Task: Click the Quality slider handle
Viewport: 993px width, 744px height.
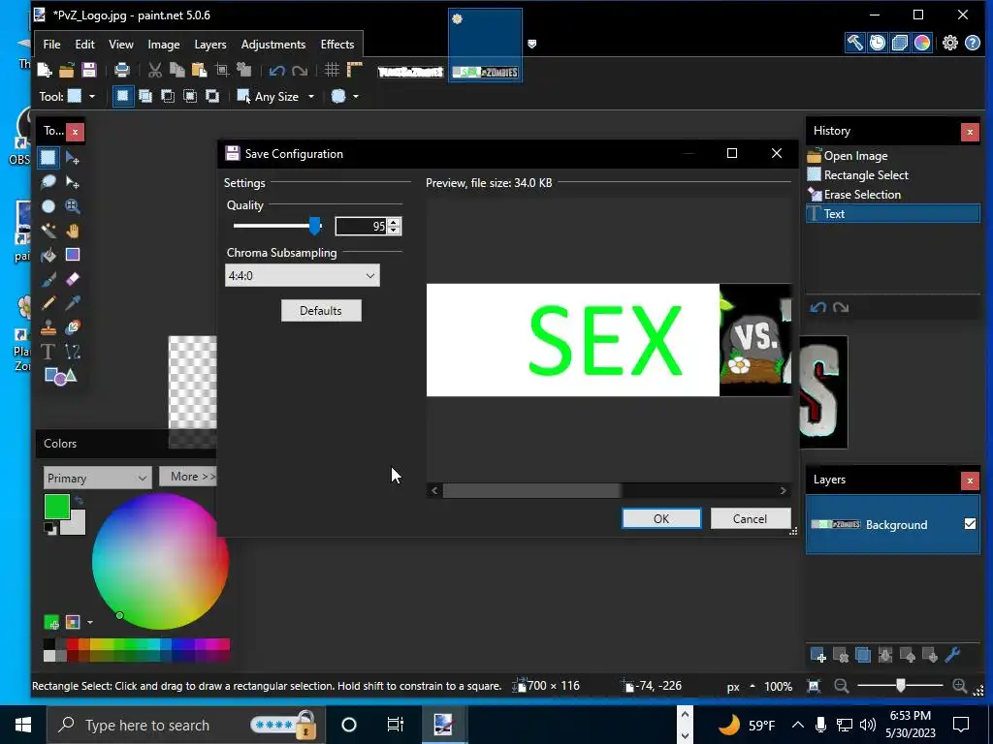Action: pyautogui.click(x=315, y=225)
